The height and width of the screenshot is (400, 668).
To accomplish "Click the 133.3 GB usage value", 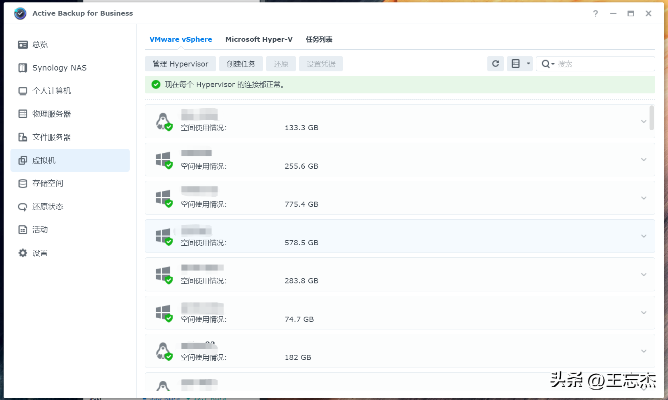I will point(301,128).
